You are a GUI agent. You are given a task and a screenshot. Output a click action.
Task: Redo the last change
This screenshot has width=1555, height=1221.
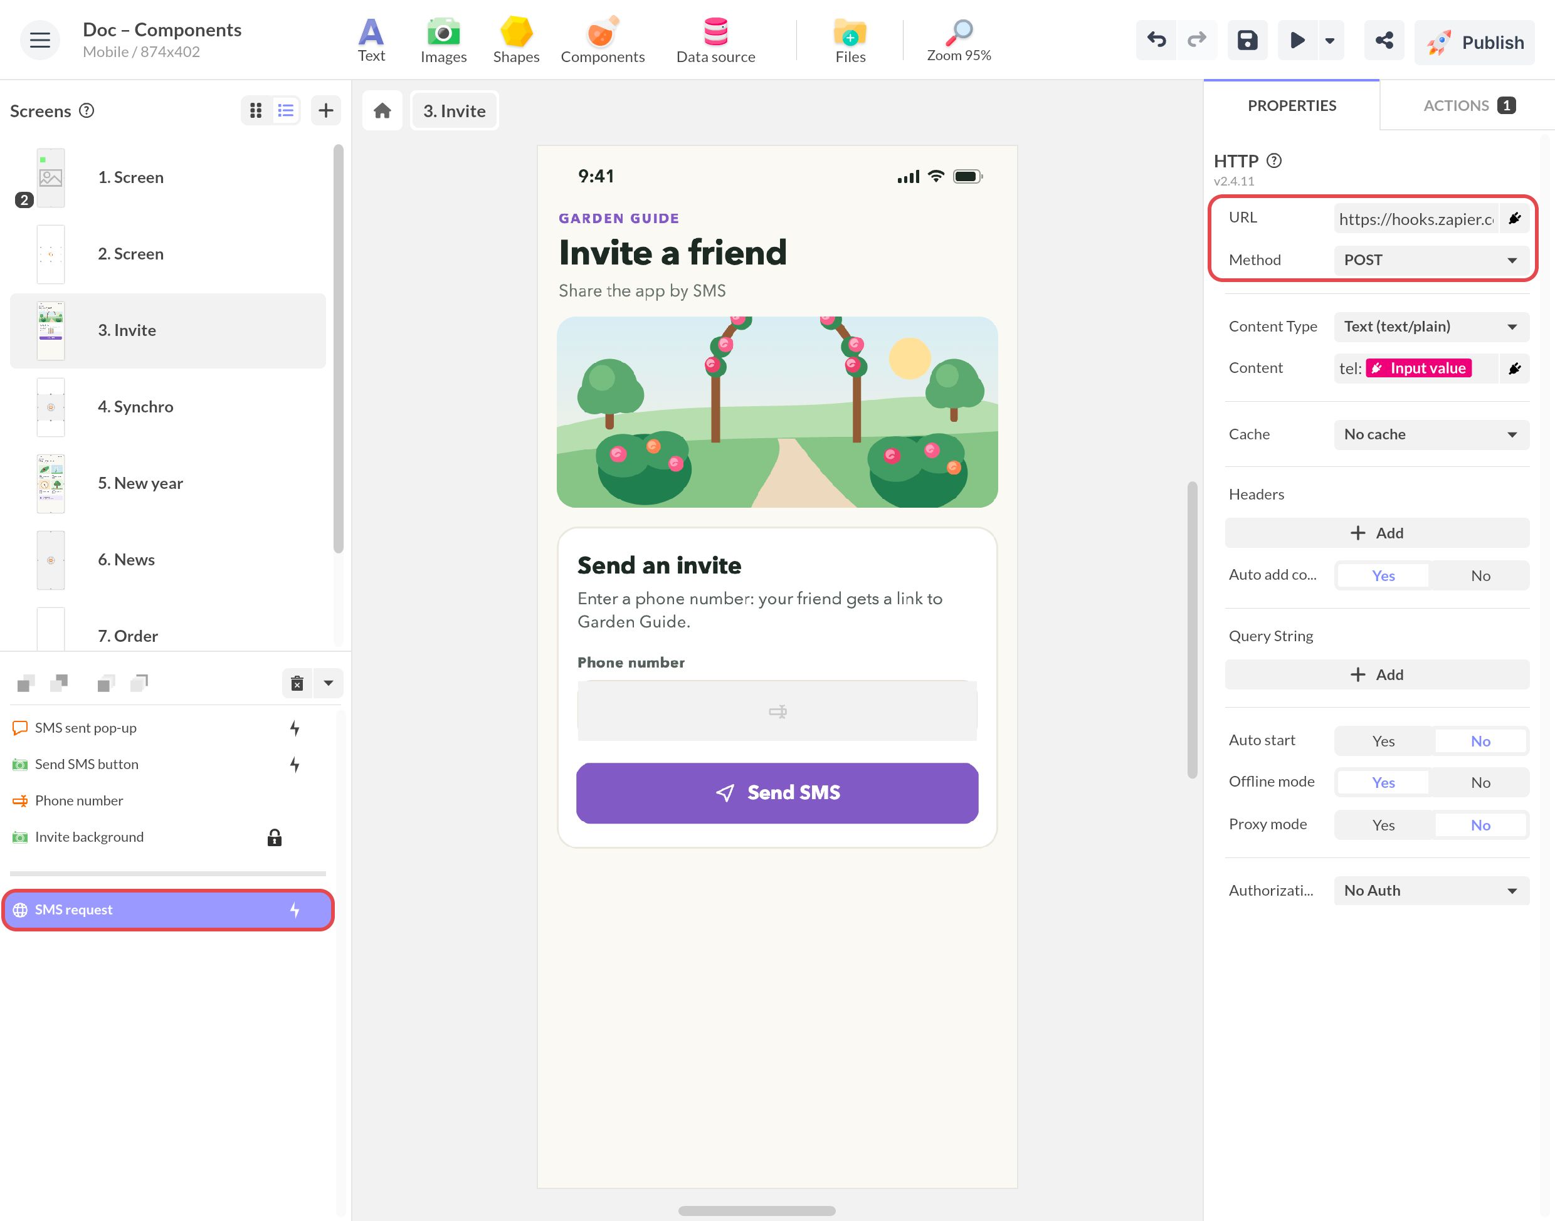click(x=1196, y=40)
